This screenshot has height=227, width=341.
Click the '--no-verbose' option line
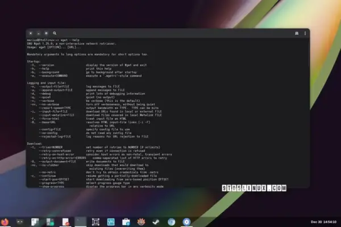click(93, 104)
